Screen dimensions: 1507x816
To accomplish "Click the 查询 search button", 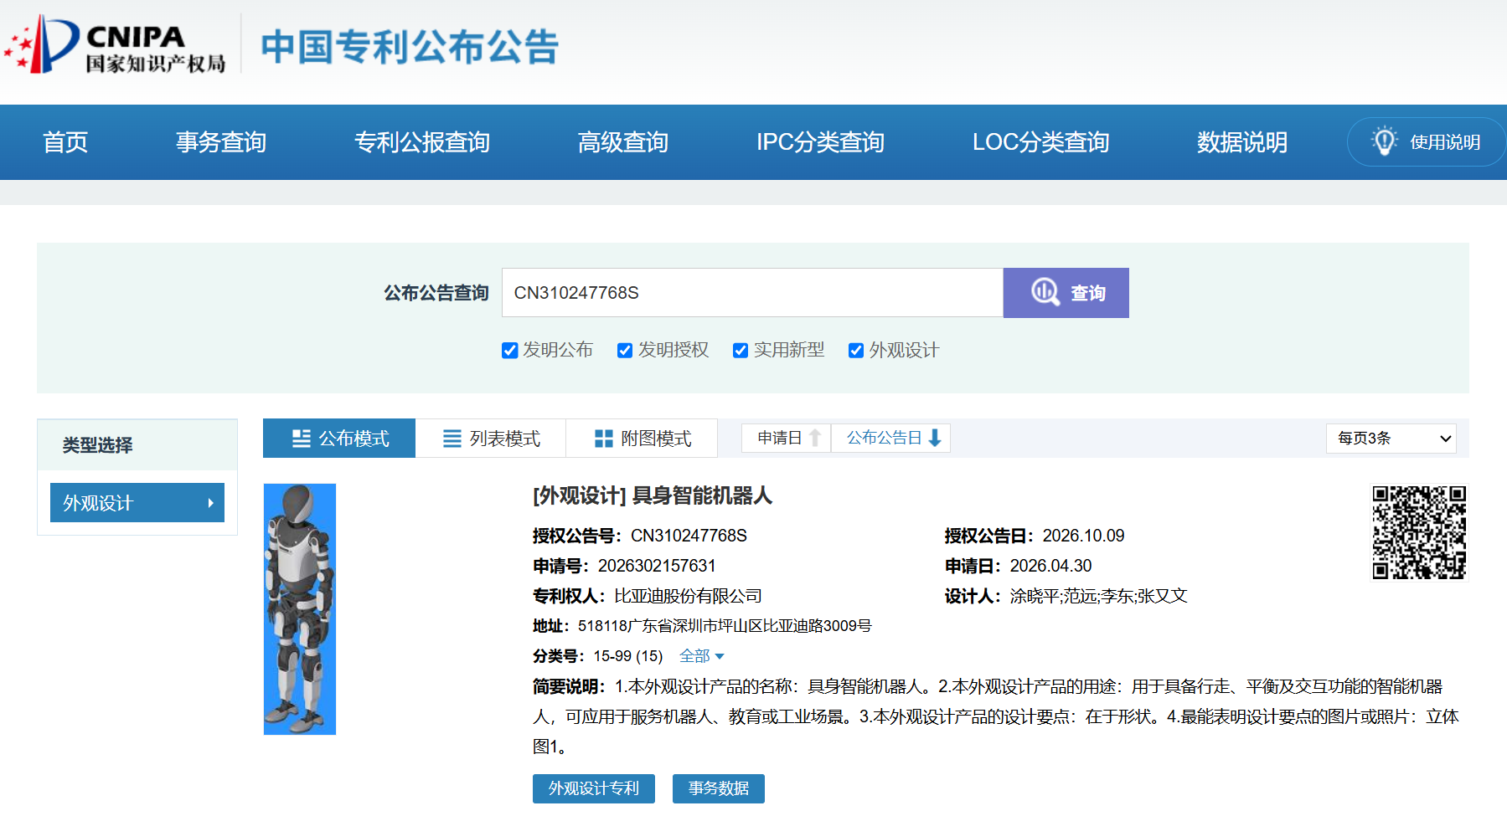I will [1066, 293].
